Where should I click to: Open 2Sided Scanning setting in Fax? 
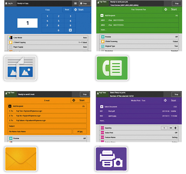click(139, 41)
